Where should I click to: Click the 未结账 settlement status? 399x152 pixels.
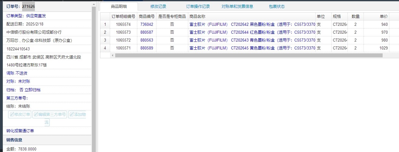[24, 106]
